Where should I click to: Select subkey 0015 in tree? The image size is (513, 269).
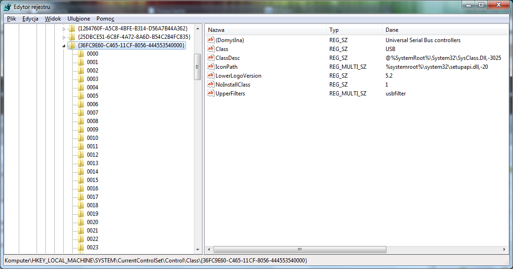(93, 180)
